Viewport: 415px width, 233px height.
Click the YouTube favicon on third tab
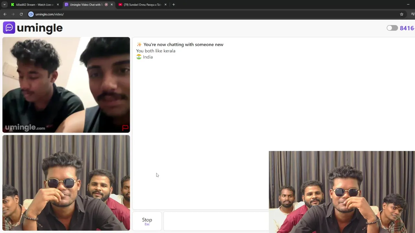[x=120, y=5]
